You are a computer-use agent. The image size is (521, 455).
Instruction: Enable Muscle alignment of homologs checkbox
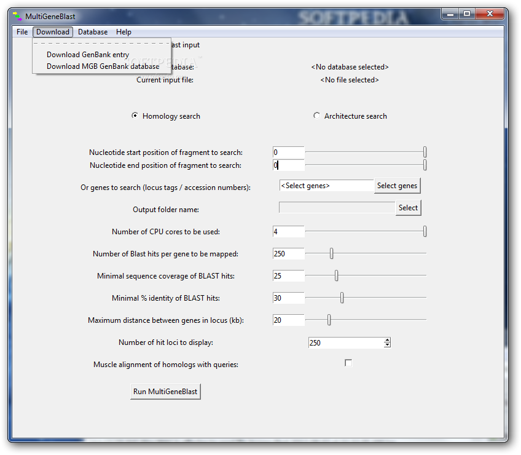[348, 363]
